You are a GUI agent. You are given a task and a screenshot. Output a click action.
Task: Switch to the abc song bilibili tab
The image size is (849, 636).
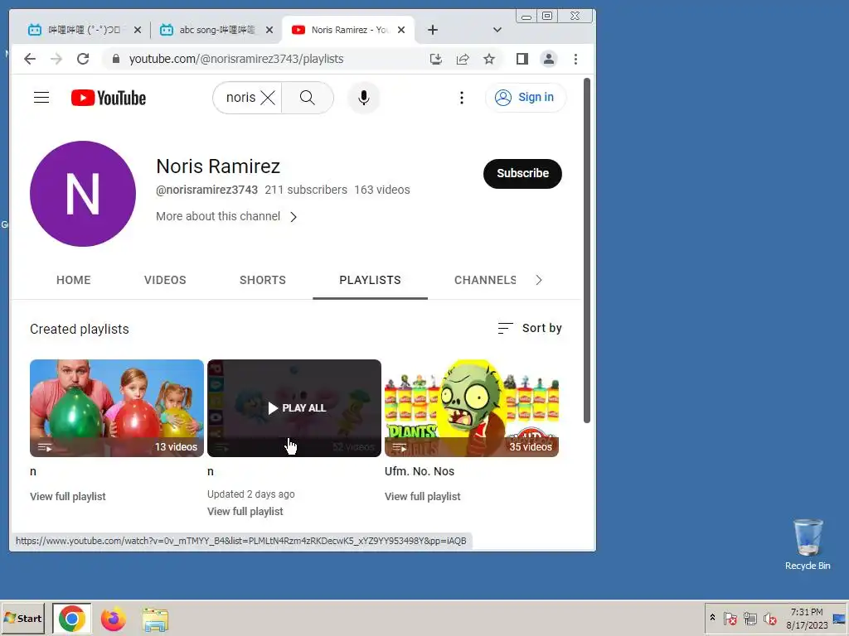[x=216, y=30]
